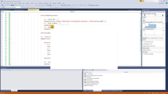The height and width of the screenshot is (94, 168).
Task: Click the TitleHeightGridLength binding text on line 40
Action: pos(79,21)
